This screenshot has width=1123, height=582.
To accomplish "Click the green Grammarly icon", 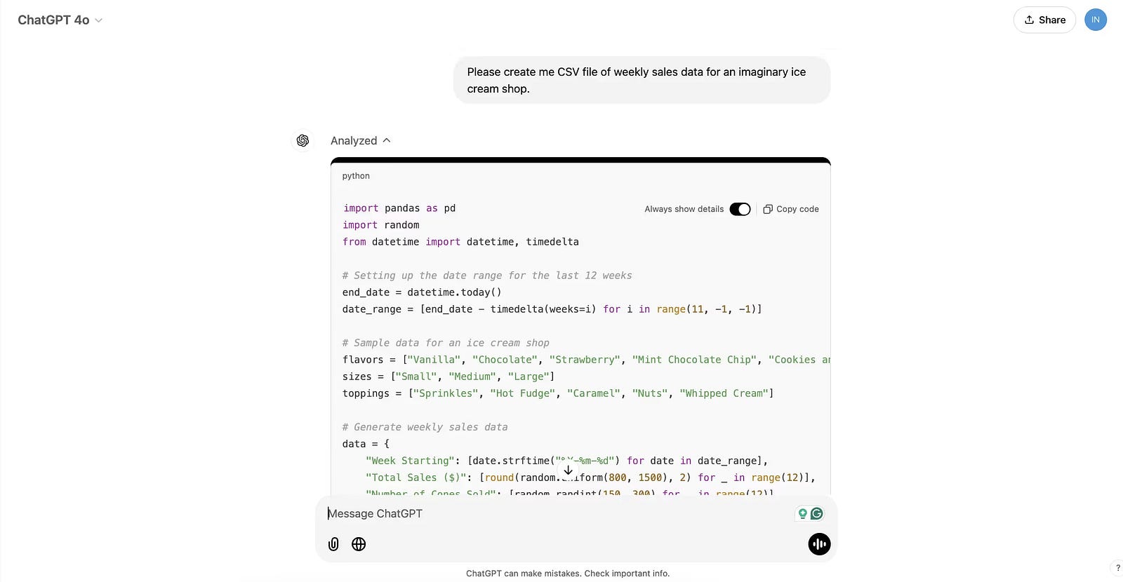I will (817, 514).
